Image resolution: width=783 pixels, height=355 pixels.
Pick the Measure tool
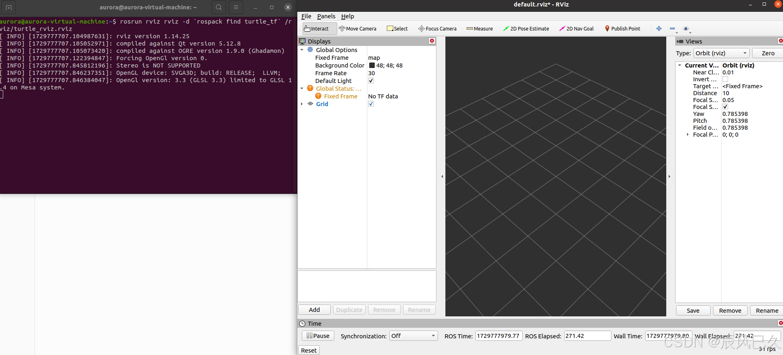[480, 28]
